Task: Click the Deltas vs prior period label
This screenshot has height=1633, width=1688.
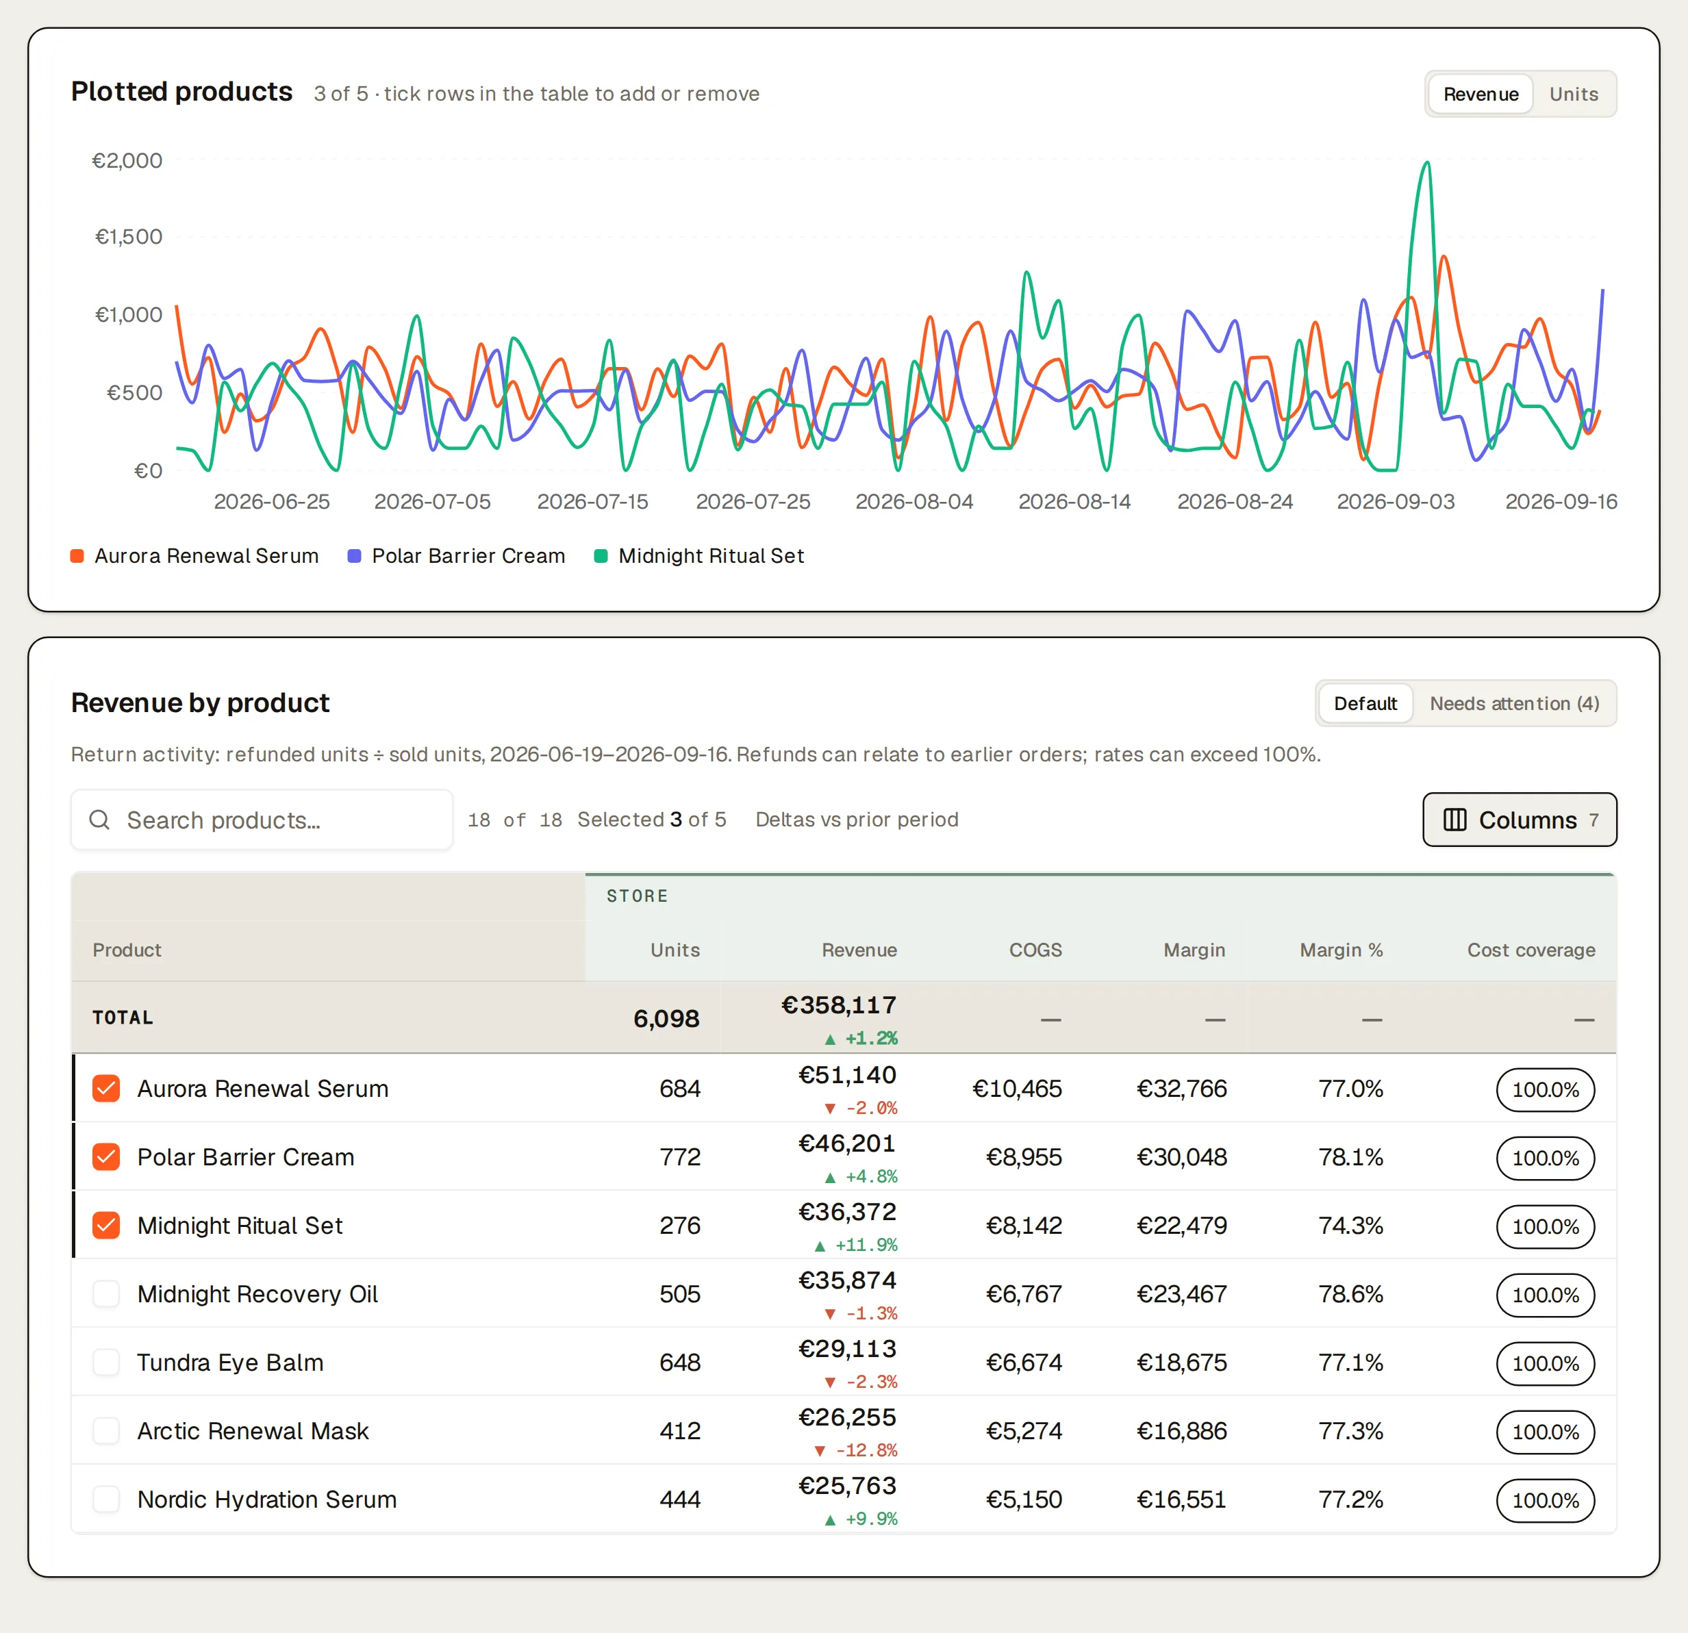Action: 857,820
